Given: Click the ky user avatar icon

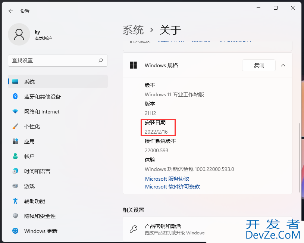Looking at the screenshot, I should [19, 34].
